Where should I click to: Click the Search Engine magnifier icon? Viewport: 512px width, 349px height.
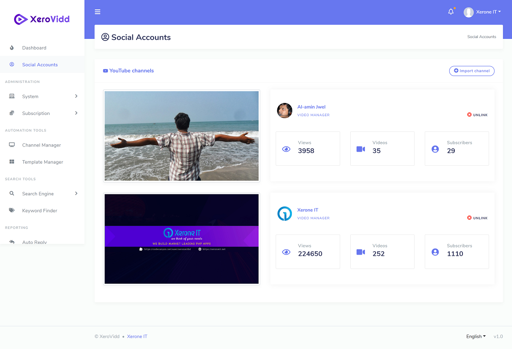click(12, 194)
